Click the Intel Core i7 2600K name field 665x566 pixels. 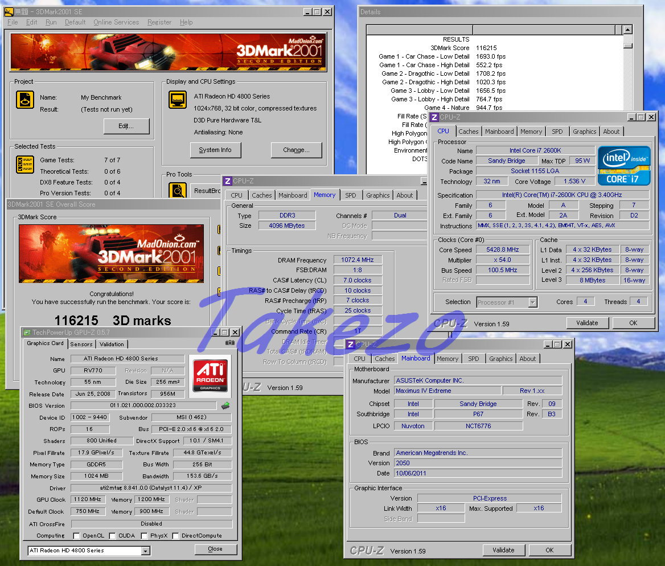(x=535, y=150)
